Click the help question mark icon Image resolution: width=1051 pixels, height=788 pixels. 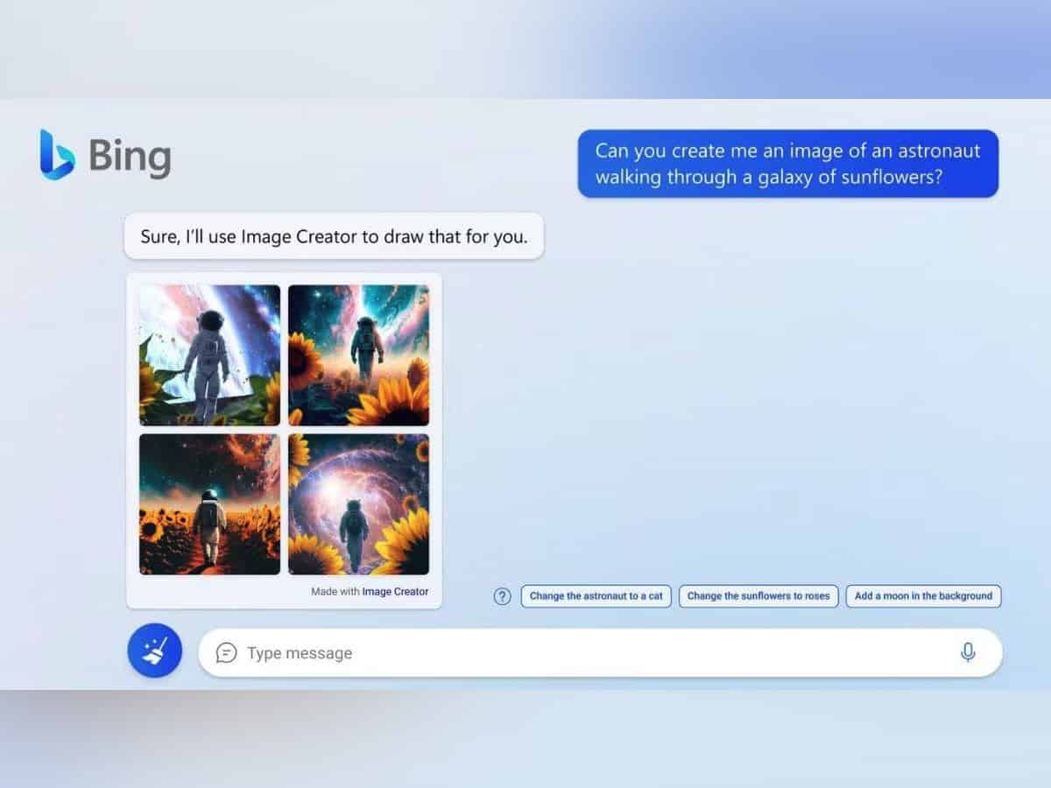(x=502, y=596)
